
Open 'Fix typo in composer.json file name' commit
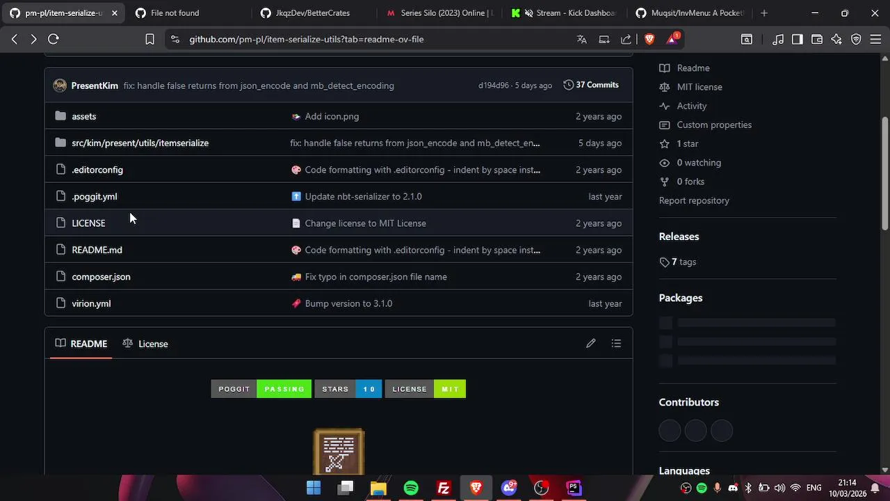[375, 277]
